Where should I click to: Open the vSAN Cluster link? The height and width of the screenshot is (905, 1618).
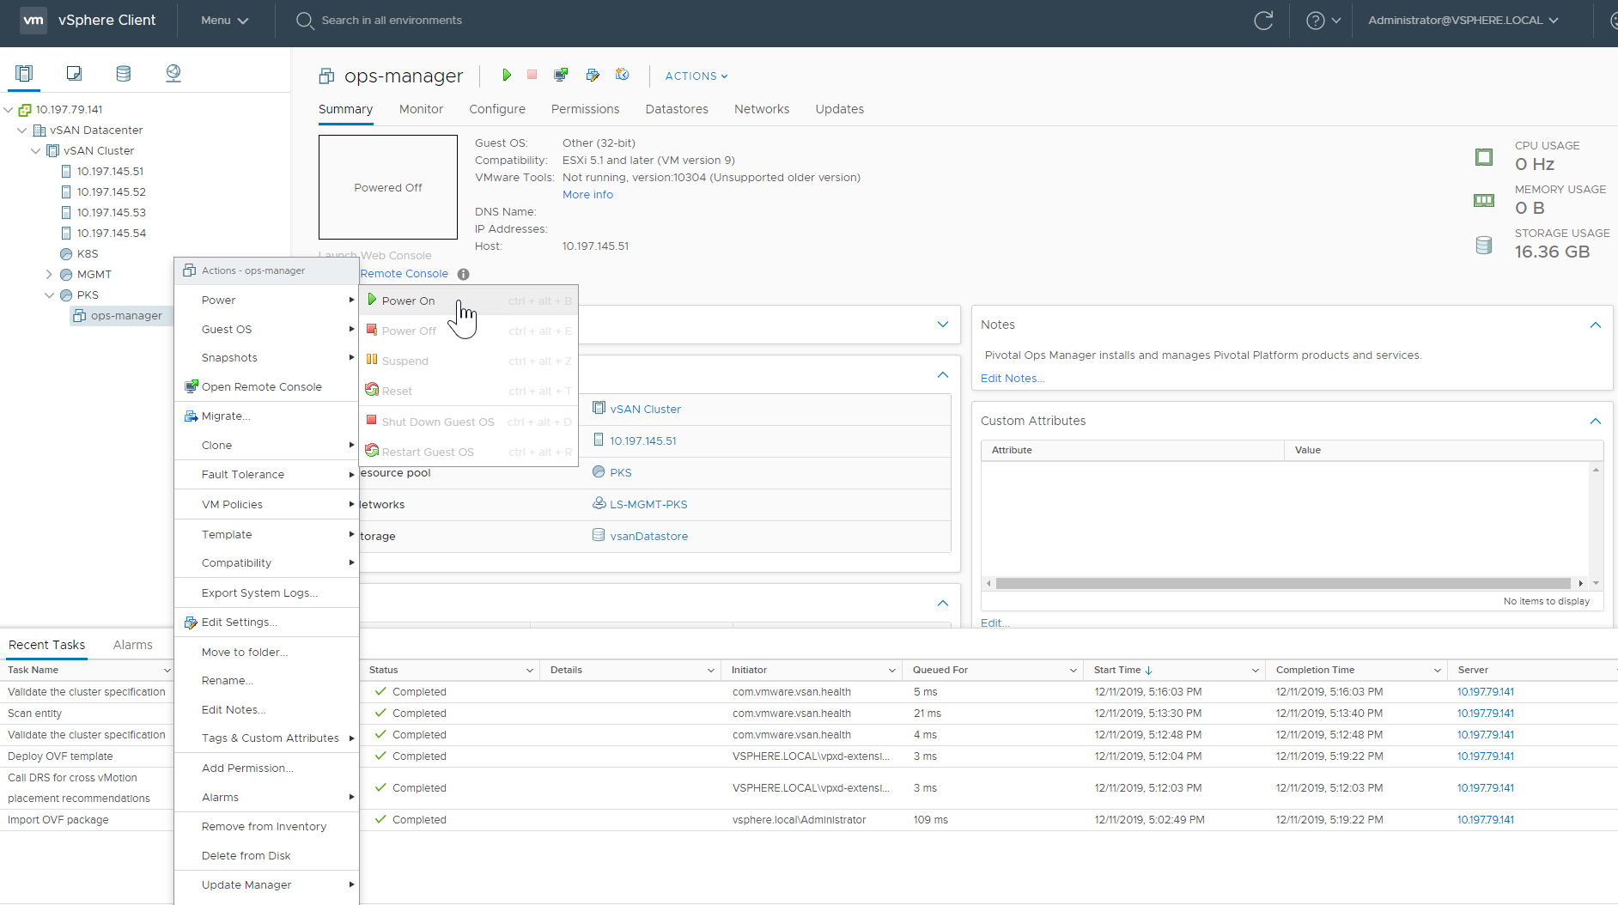(x=645, y=410)
